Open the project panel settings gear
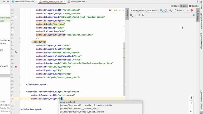Screen dimensions: 203x114 click(4, 2)
